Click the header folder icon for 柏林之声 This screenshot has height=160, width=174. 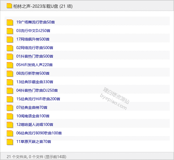tap(9, 6)
